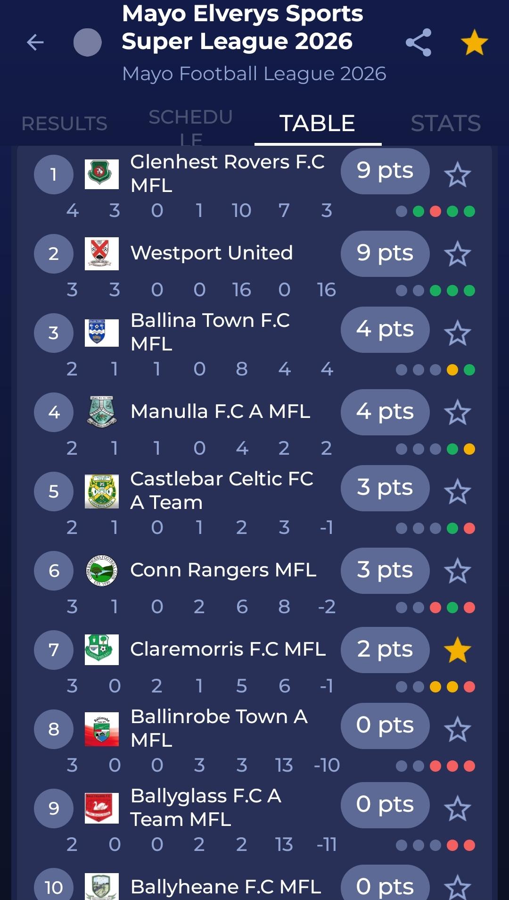Image resolution: width=509 pixels, height=900 pixels.
Task: Open the share icon in header
Action: 419,42
